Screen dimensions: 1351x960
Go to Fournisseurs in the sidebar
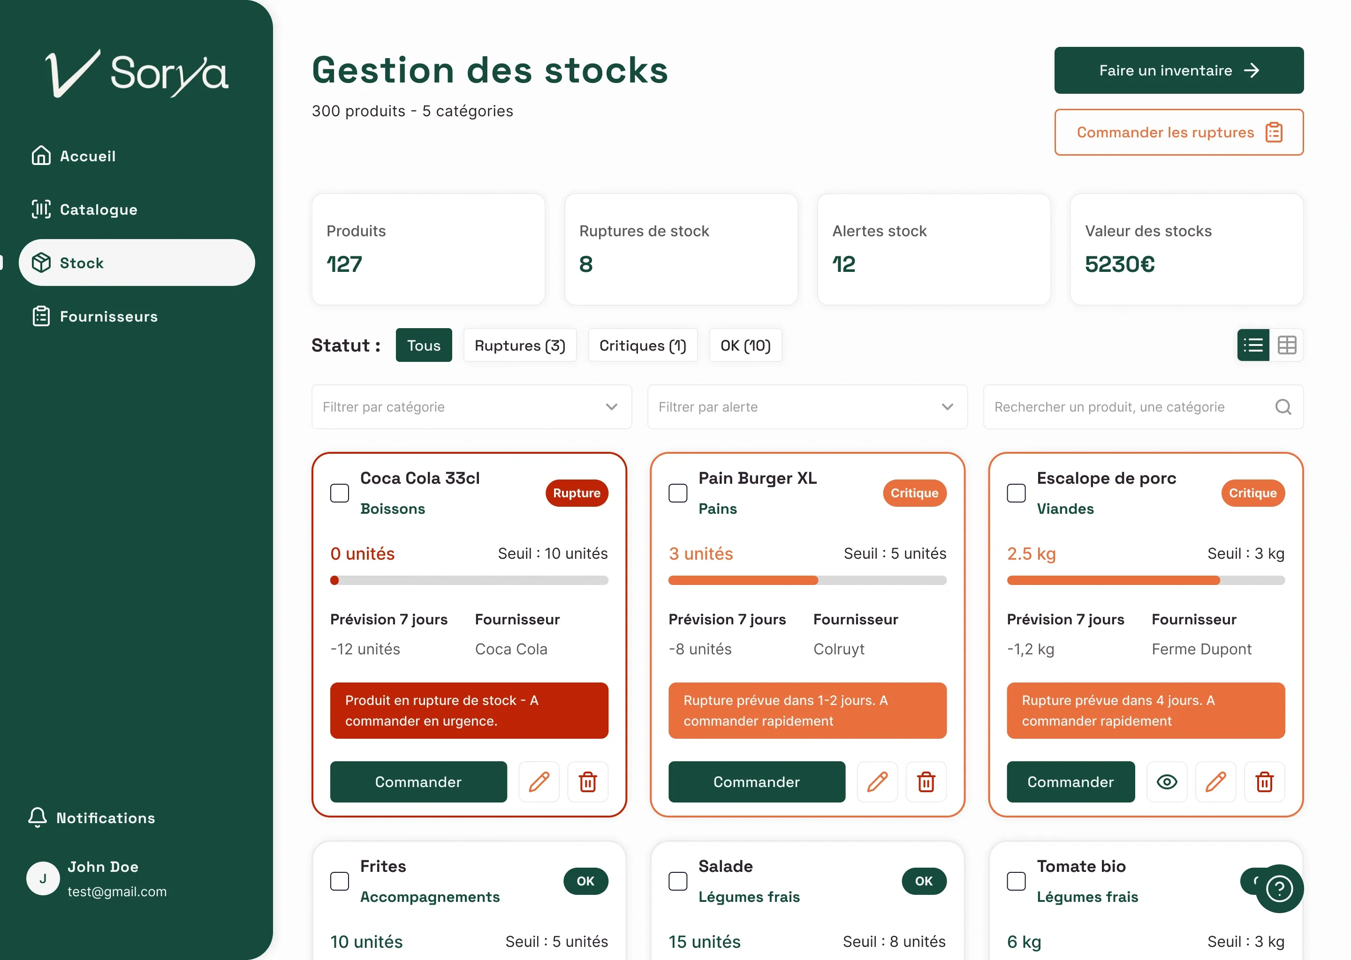tap(108, 316)
